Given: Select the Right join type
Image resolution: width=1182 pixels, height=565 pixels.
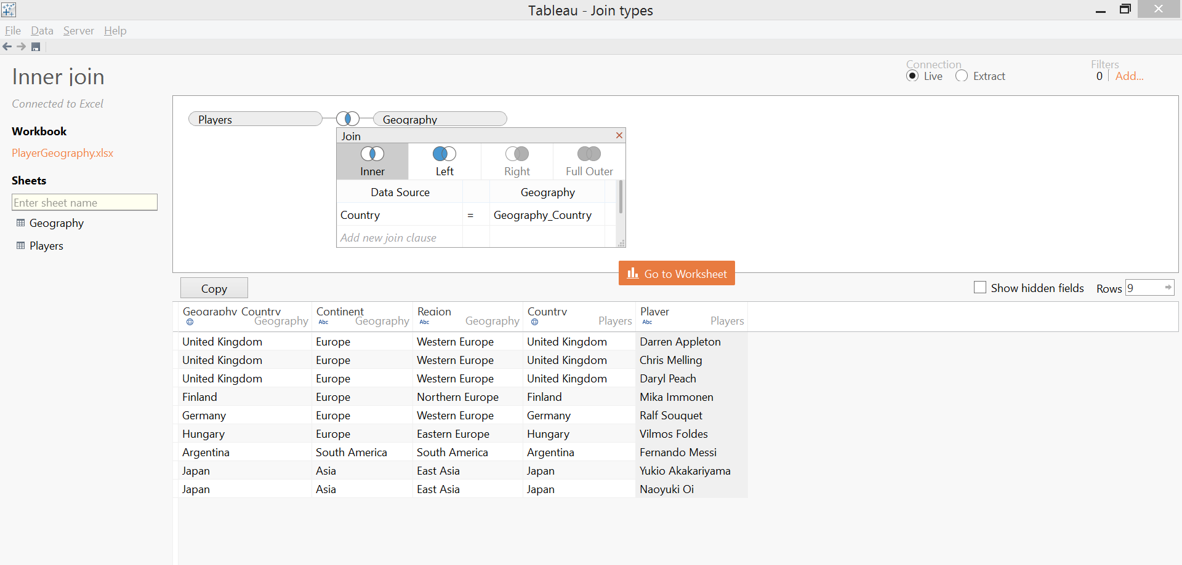Looking at the screenshot, I should [517, 162].
